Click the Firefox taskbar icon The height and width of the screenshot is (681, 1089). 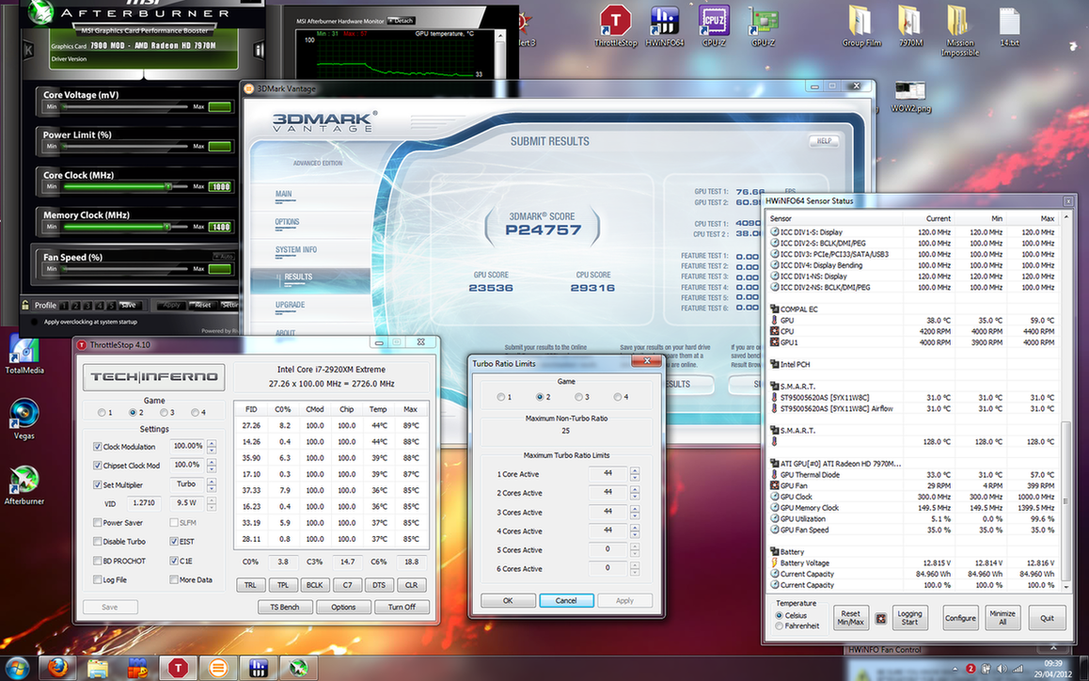(57, 669)
